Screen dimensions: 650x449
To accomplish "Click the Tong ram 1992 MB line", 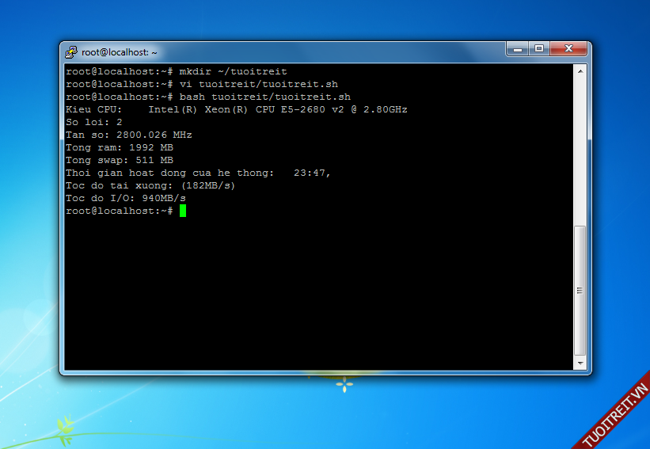I will click(x=119, y=147).
